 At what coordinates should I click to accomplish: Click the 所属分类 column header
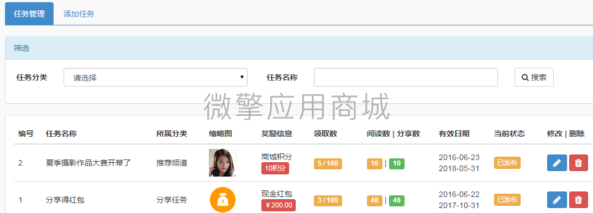tap(172, 134)
